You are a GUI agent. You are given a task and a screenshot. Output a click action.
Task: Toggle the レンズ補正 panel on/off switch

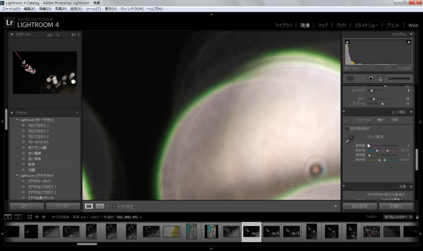tap(344, 112)
